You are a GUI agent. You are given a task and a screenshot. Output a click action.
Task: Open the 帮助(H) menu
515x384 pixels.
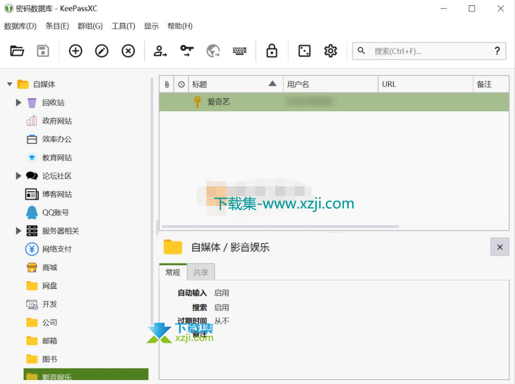[180, 26]
